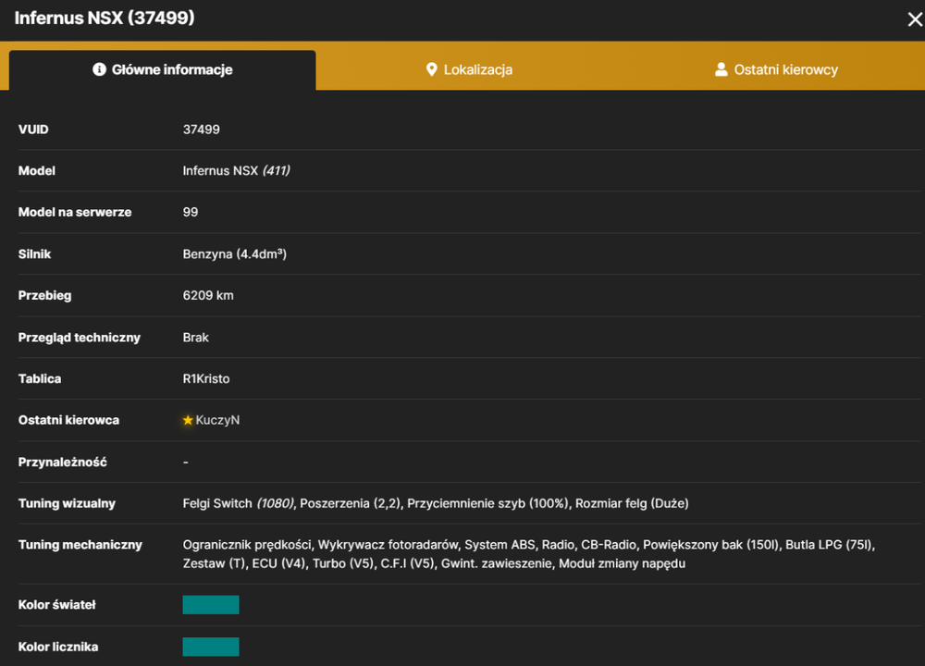The image size is (925, 666).
Task: Click the Tuning mechaniczny label
Action: tap(80, 545)
